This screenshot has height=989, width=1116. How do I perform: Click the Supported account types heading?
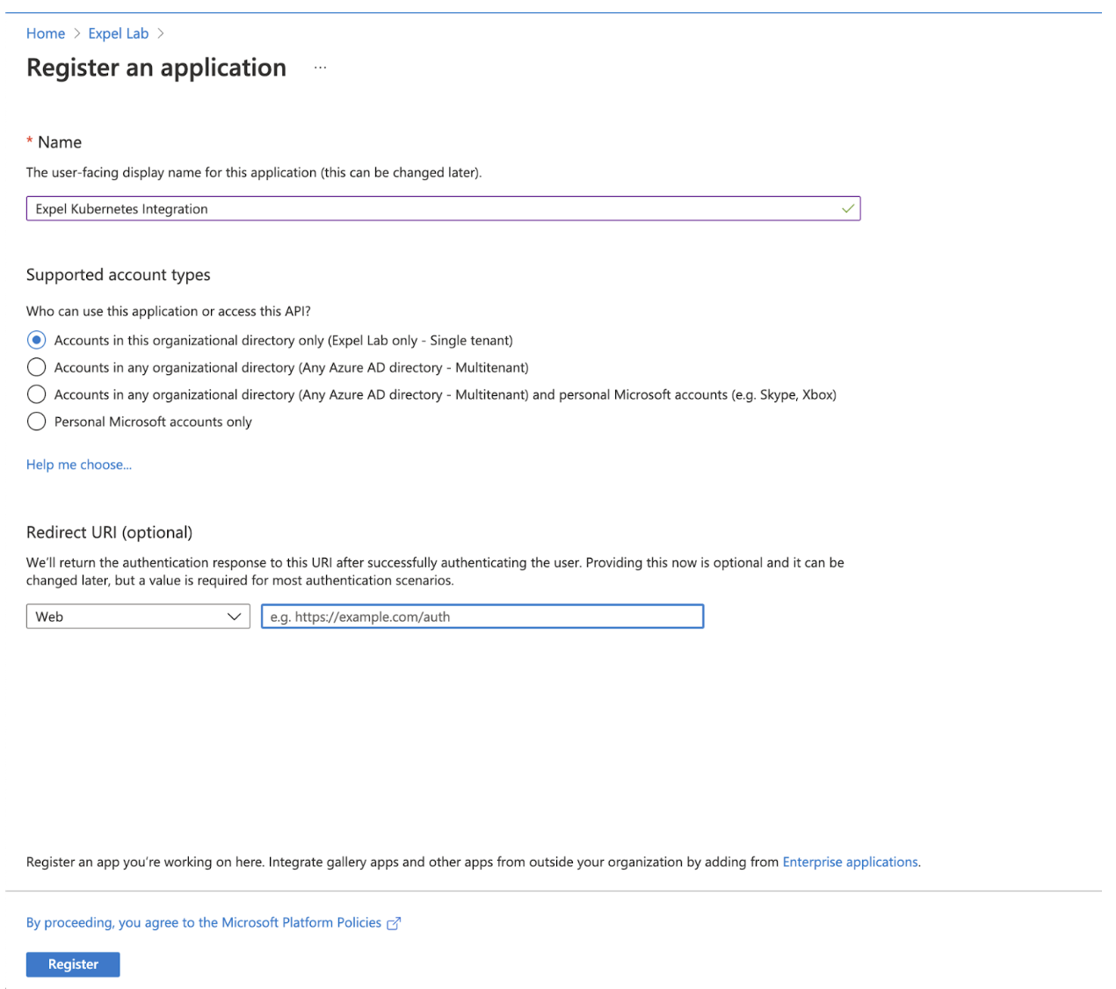[x=119, y=275]
